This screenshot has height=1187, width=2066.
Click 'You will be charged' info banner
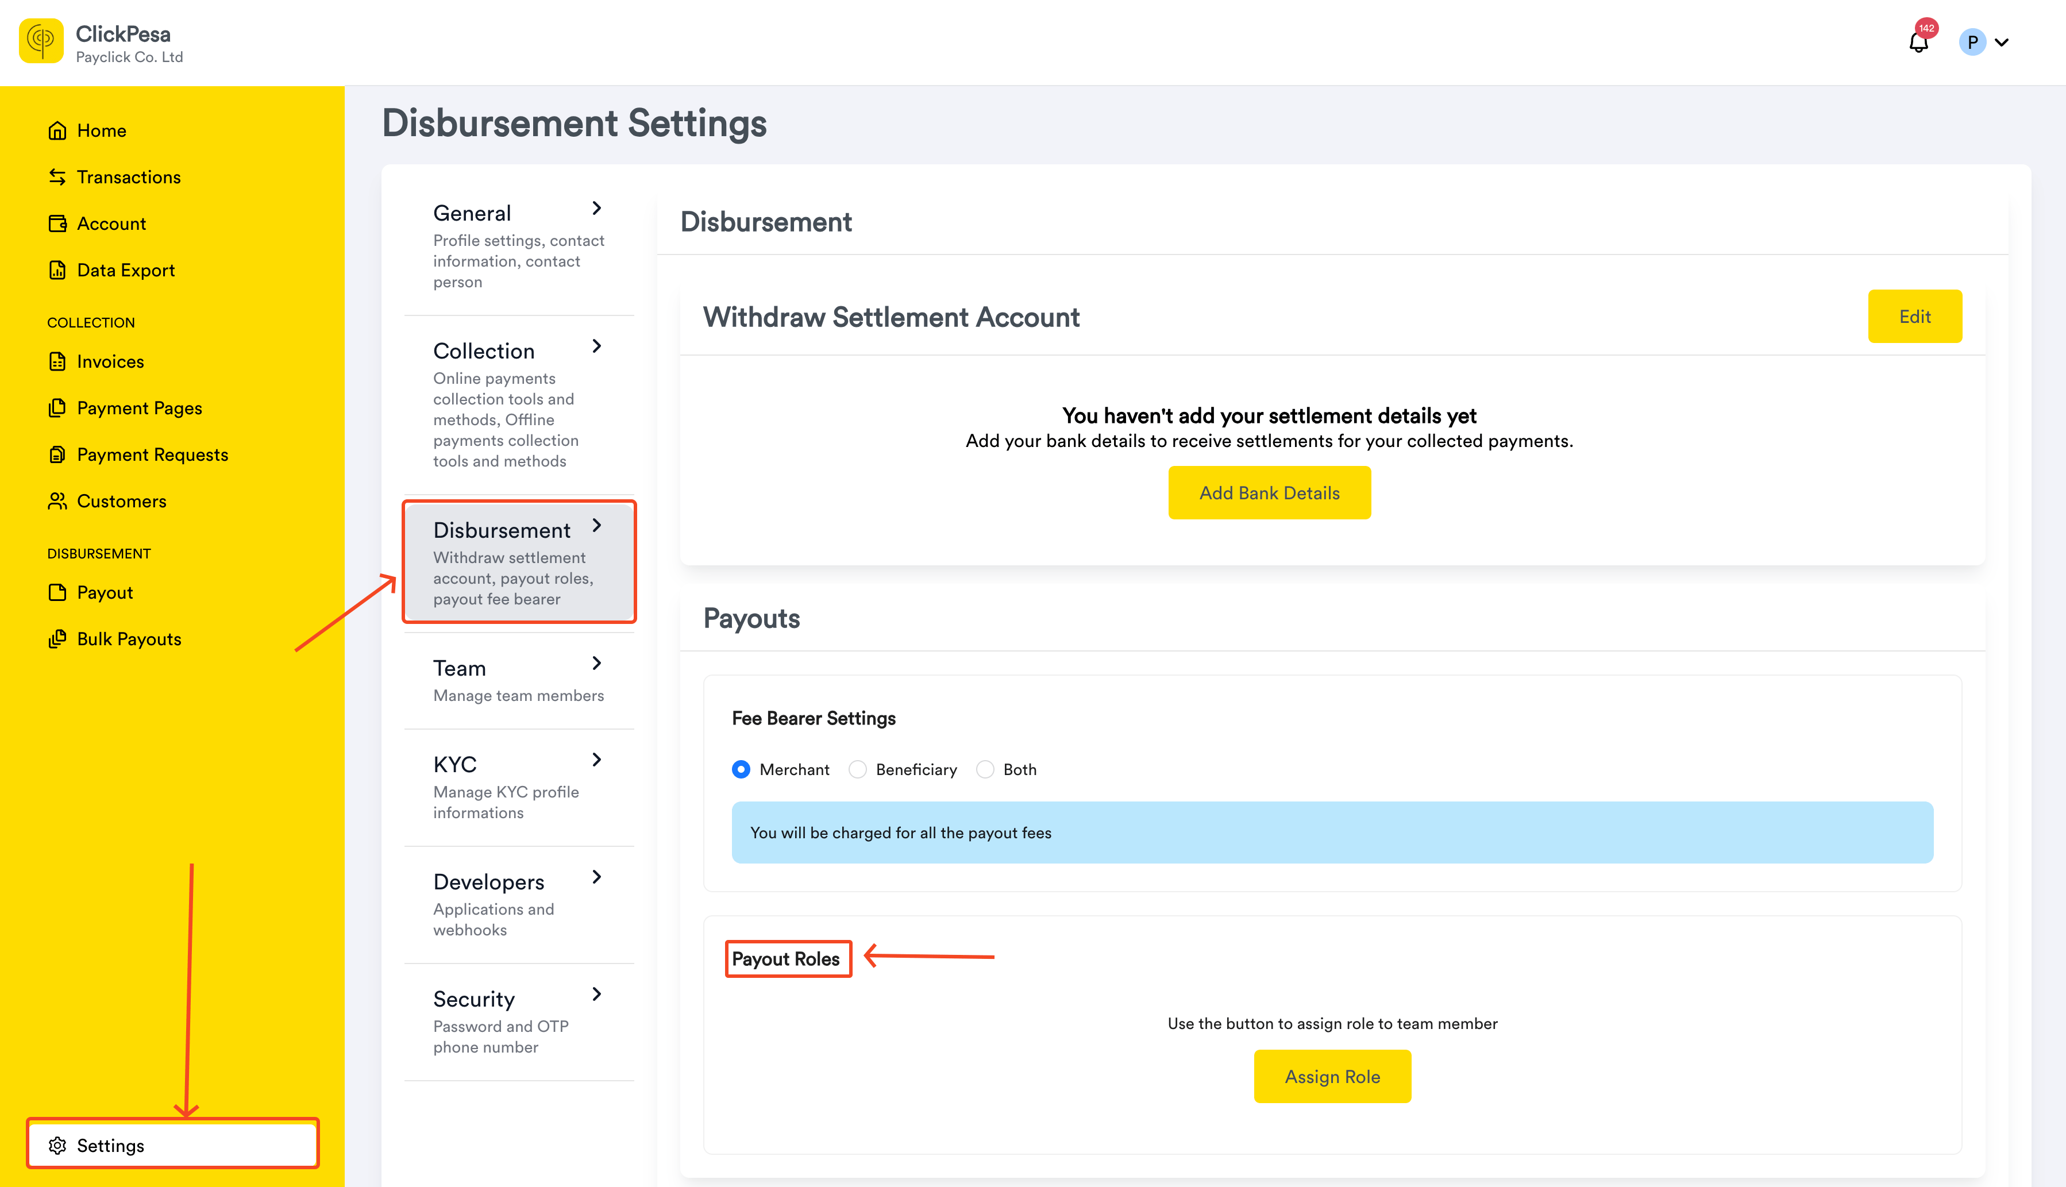click(1332, 833)
